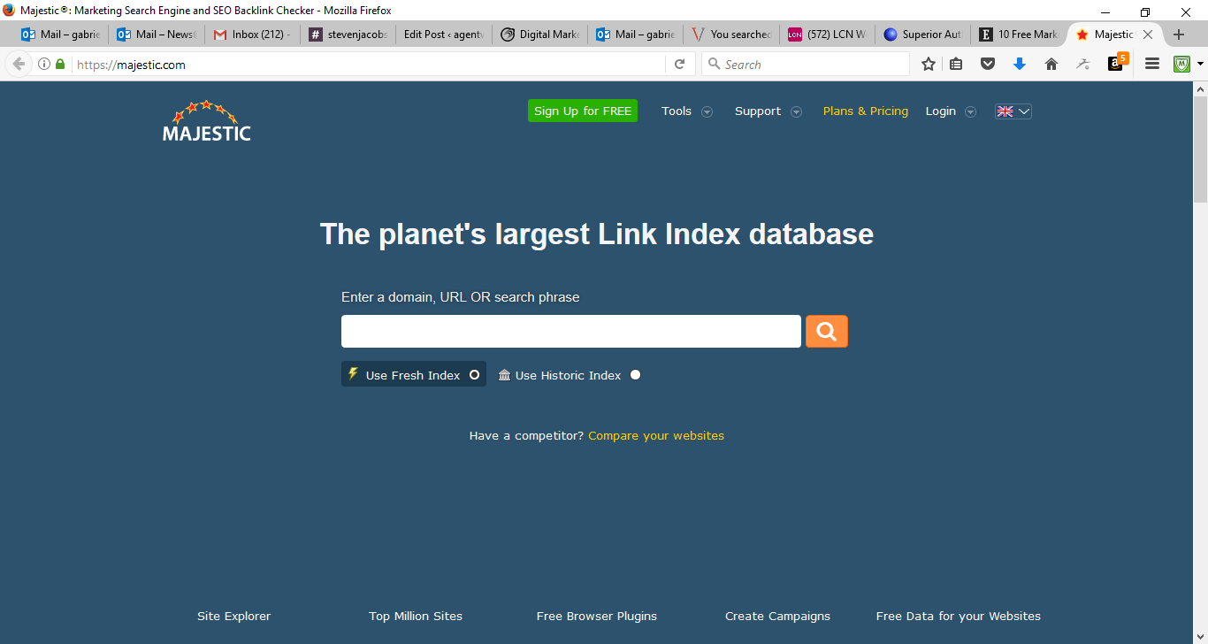Open the site information icon in the address bar
1208x644 pixels.
click(44, 64)
